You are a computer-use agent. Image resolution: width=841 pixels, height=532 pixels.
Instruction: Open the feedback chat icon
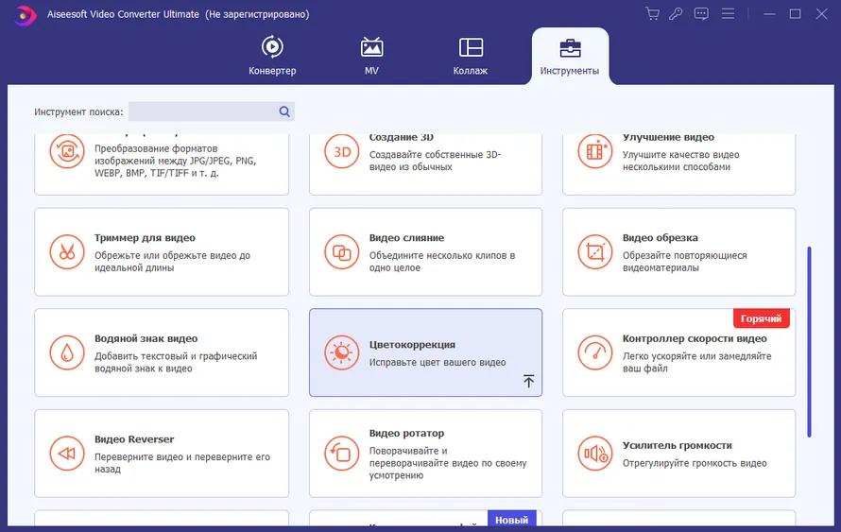(701, 14)
